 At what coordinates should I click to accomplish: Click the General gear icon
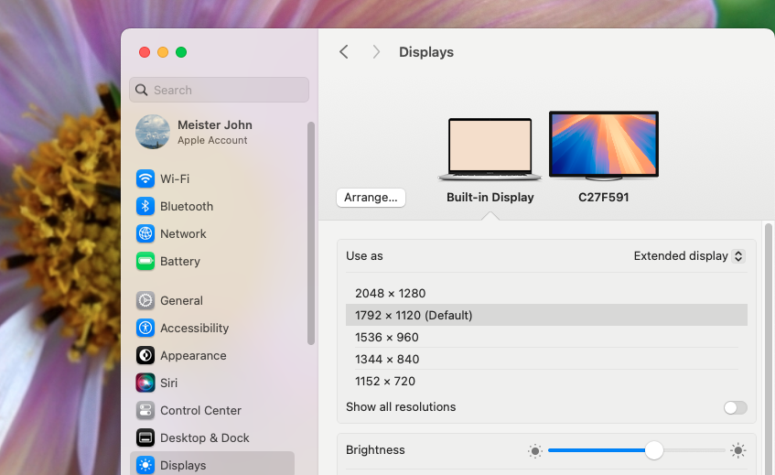[x=145, y=300]
